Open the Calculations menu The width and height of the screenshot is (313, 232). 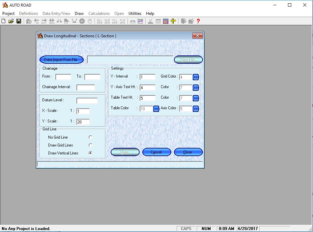click(99, 14)
